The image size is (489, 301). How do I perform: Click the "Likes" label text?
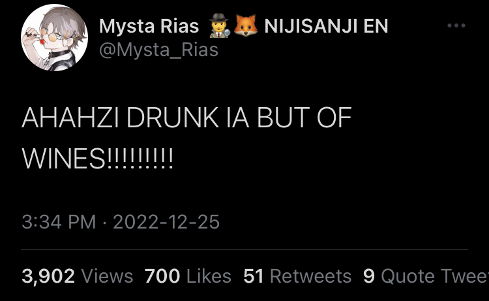click(209, 276)
